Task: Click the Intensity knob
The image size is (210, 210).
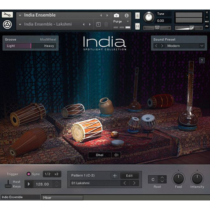Action: [x=197, y=178]
